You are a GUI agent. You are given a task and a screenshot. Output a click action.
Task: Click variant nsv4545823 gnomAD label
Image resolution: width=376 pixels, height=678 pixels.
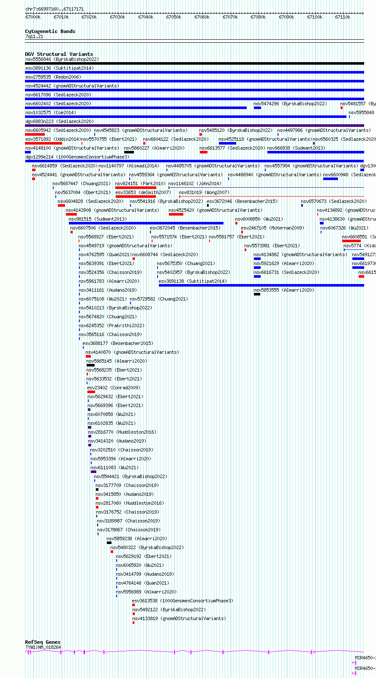coord(141,130)
